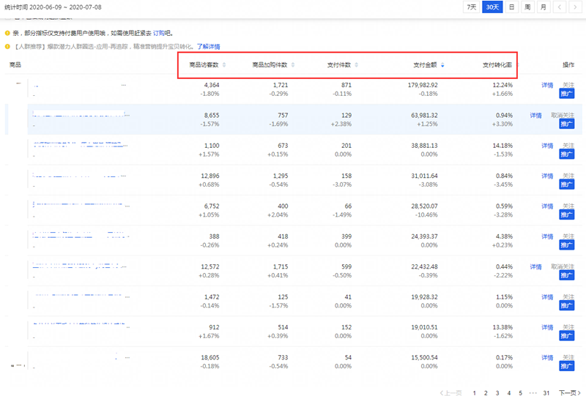Switch to the 周 view

pyautogui.click(x=527, y=7)
